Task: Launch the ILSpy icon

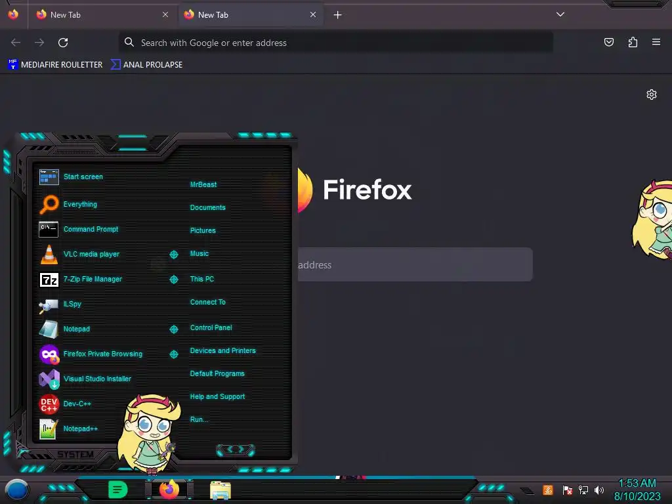Action: tap(49, 304)
